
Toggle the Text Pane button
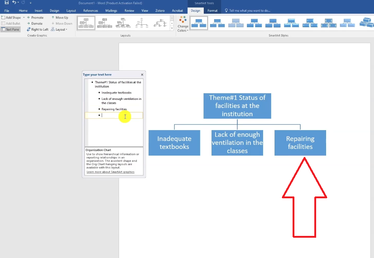tap(10, 29)
